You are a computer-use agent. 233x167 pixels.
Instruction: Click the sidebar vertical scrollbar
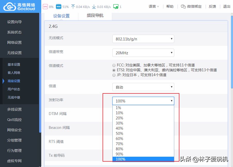coord(40,73)
